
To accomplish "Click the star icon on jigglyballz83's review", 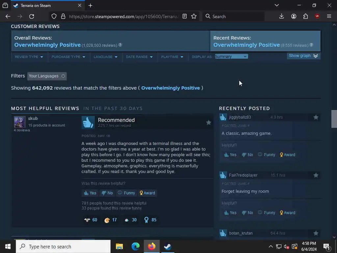I will tap(316, 117).
